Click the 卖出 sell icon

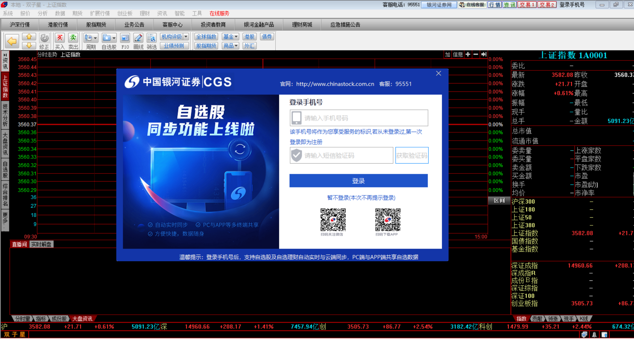tap(73, 41)
